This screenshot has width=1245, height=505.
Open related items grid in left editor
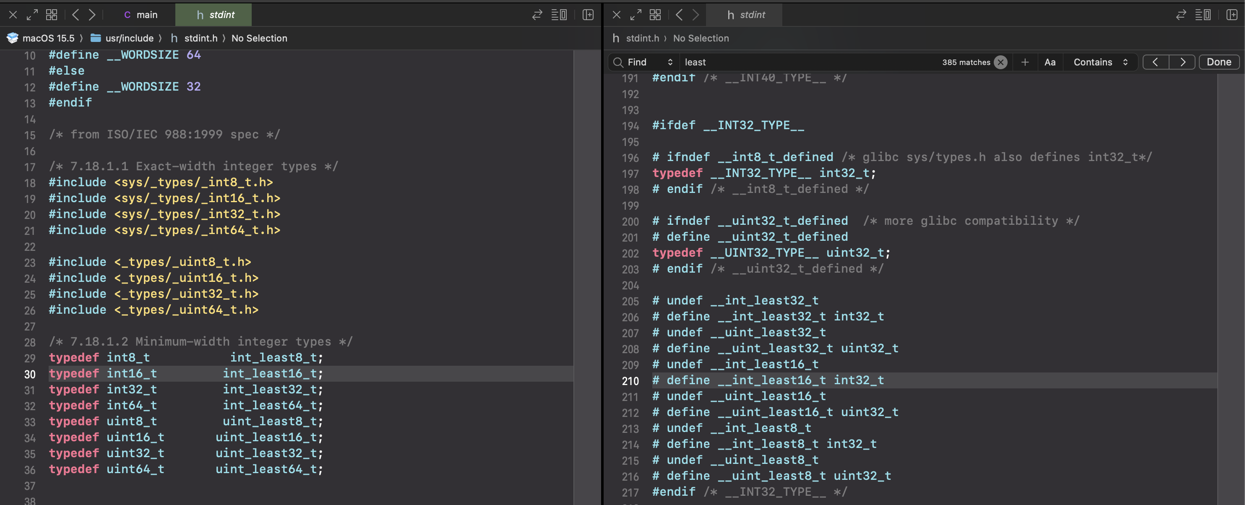51,15
